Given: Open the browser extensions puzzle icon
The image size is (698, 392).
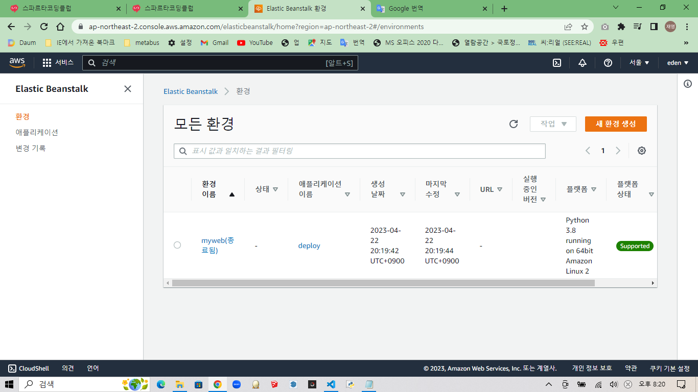Looking at the screenshot, I should (621, 27).
